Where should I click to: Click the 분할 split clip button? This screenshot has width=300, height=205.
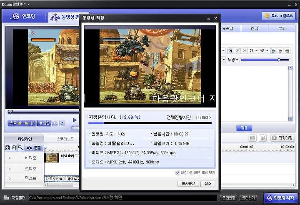[x=34, y=147]
